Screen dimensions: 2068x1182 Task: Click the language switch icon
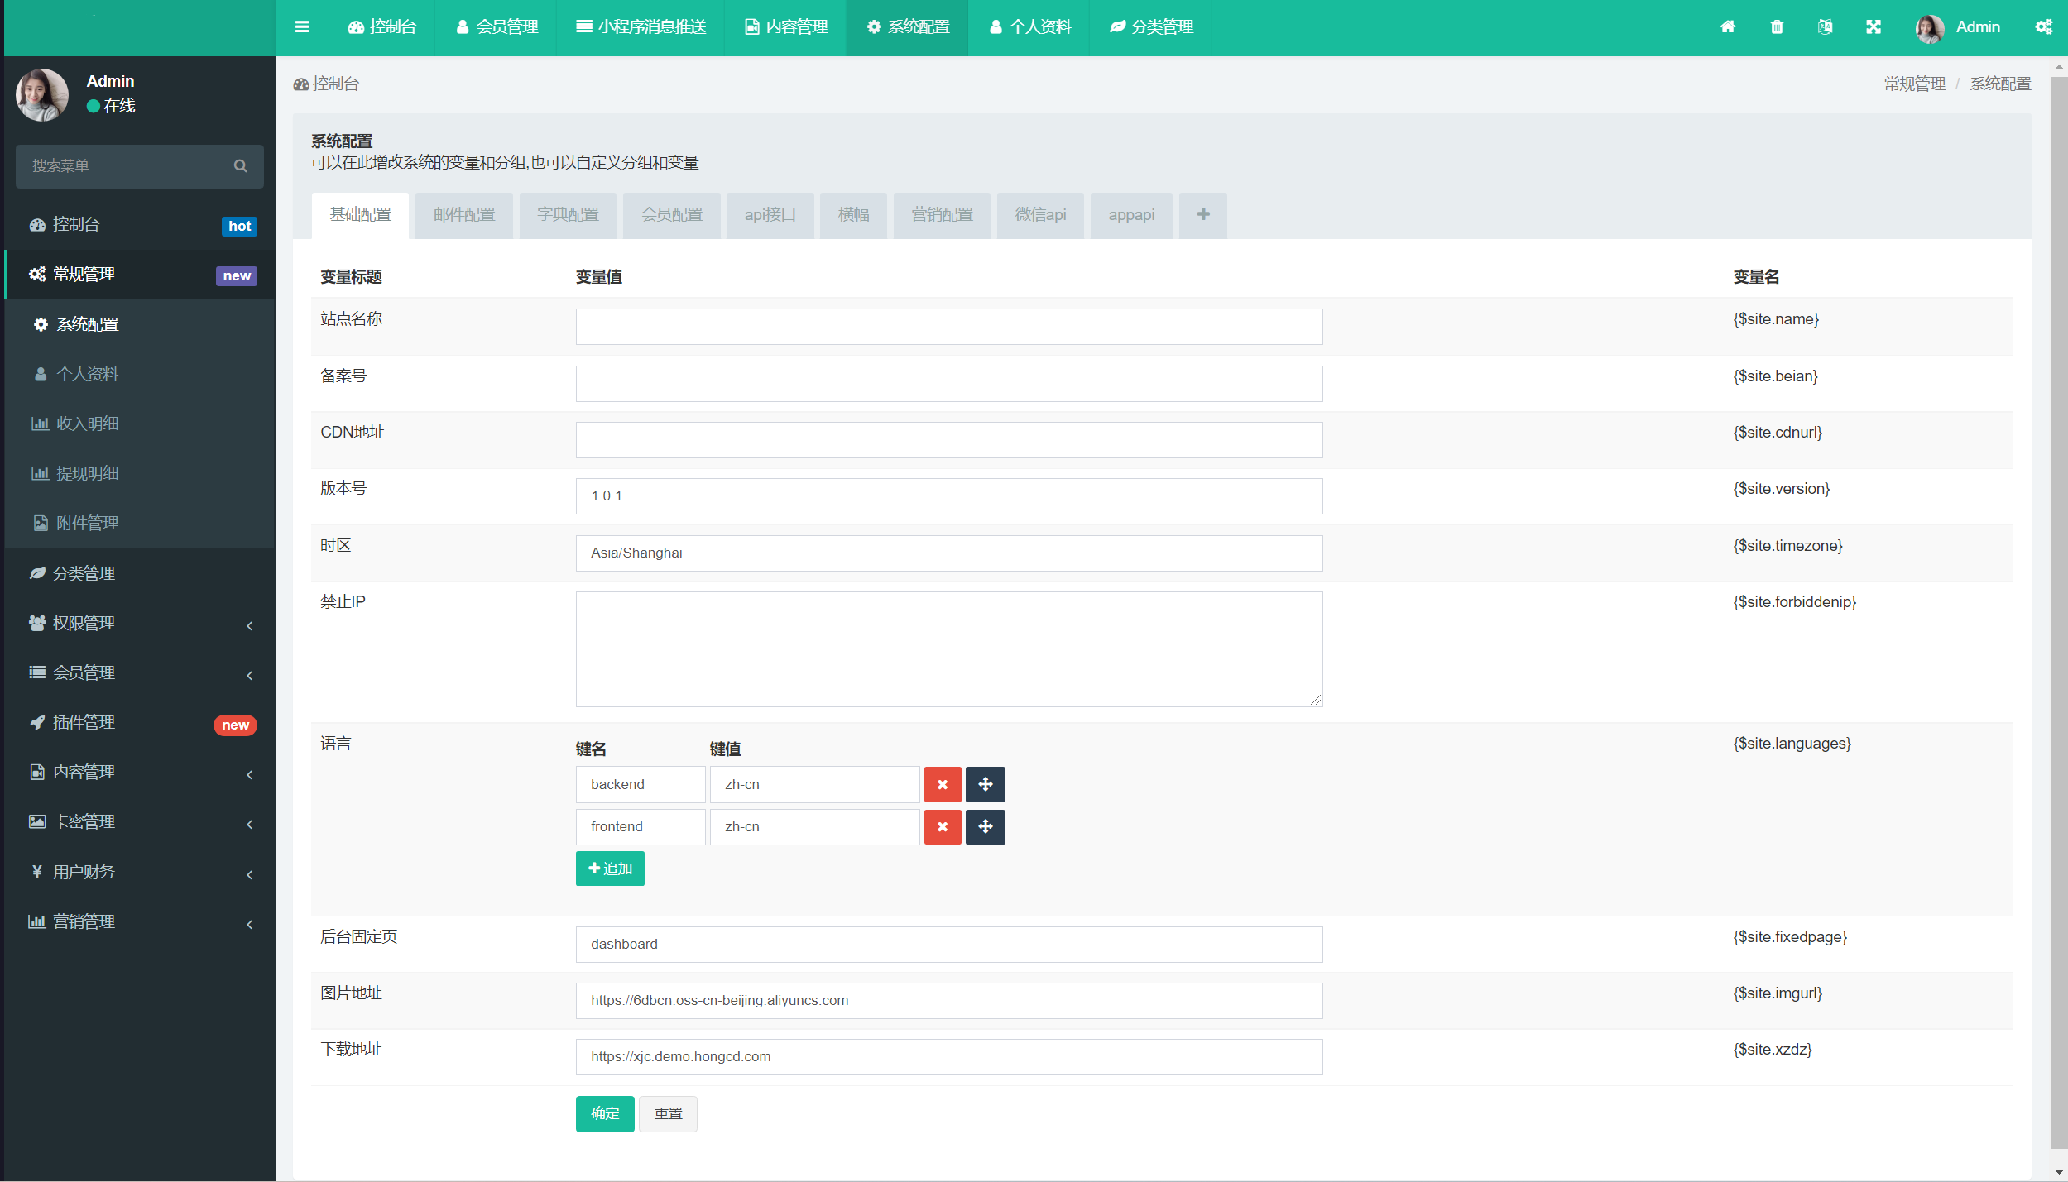click(x=1825, y=27)
